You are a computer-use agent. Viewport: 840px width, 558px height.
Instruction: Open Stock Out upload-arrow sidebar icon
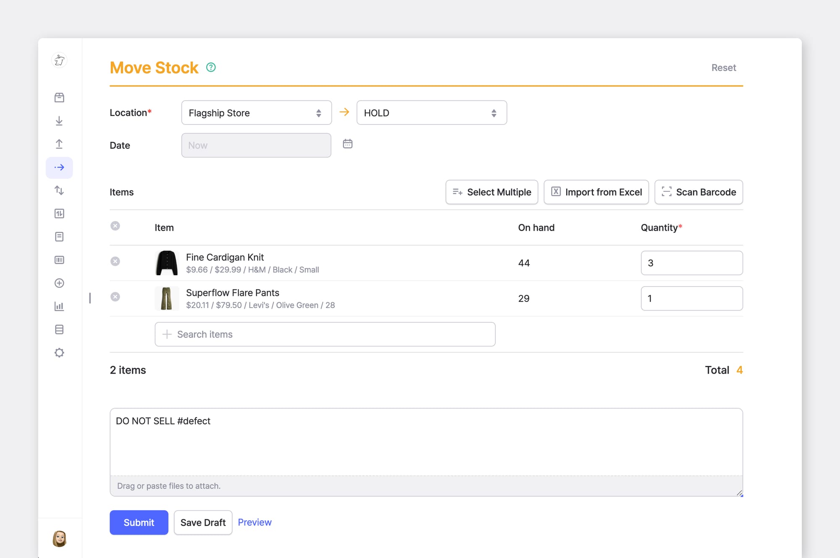(x=59, y=144)
